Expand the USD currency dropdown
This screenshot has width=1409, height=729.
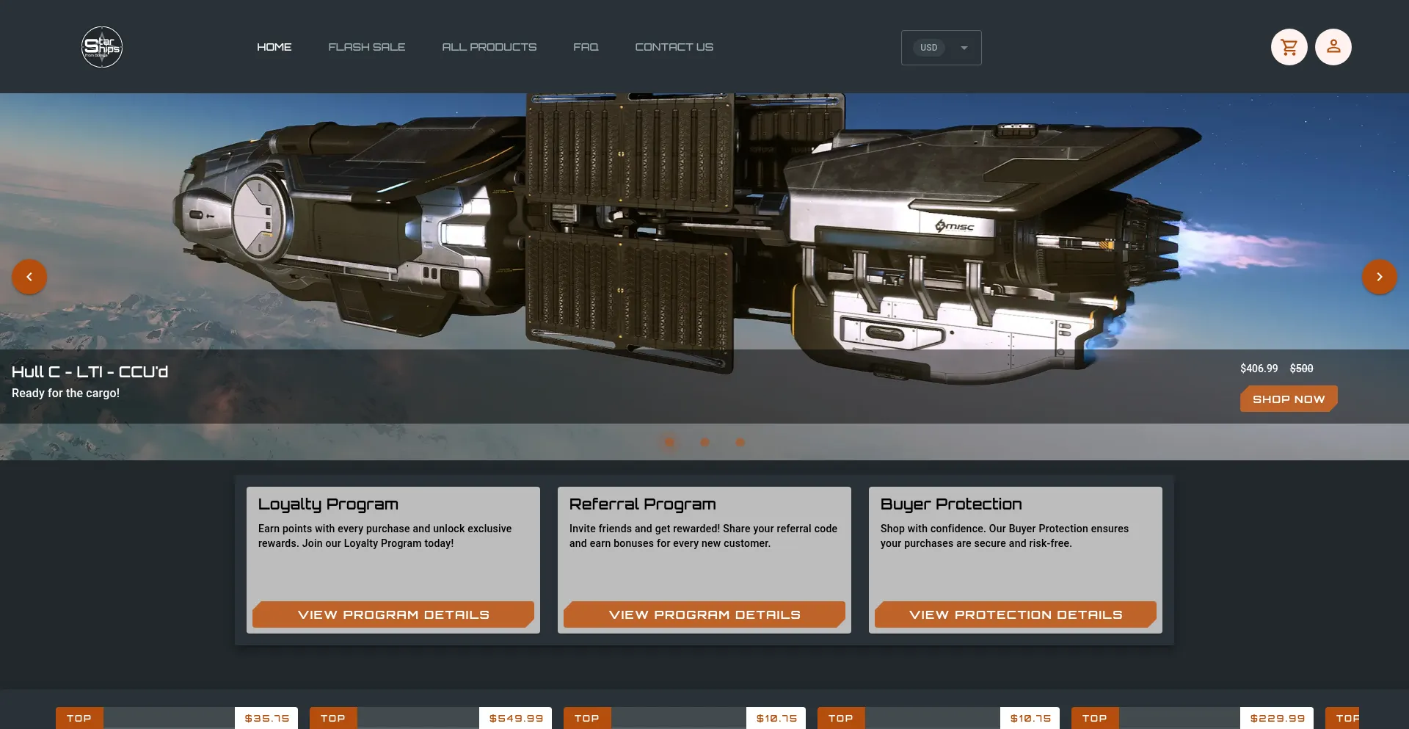click(931, 48)
